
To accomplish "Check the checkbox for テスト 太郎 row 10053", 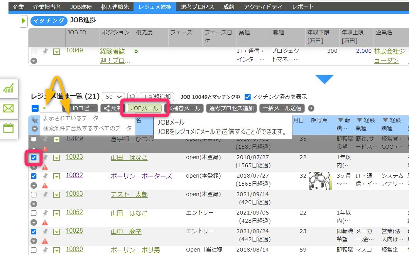I will pos(34,195).
